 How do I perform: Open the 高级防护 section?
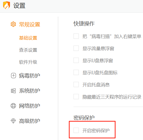point(30,121)
